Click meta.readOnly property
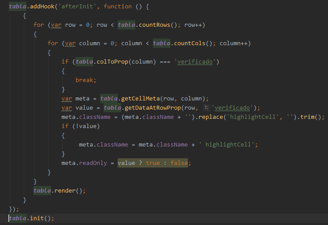 pos(84,163)
